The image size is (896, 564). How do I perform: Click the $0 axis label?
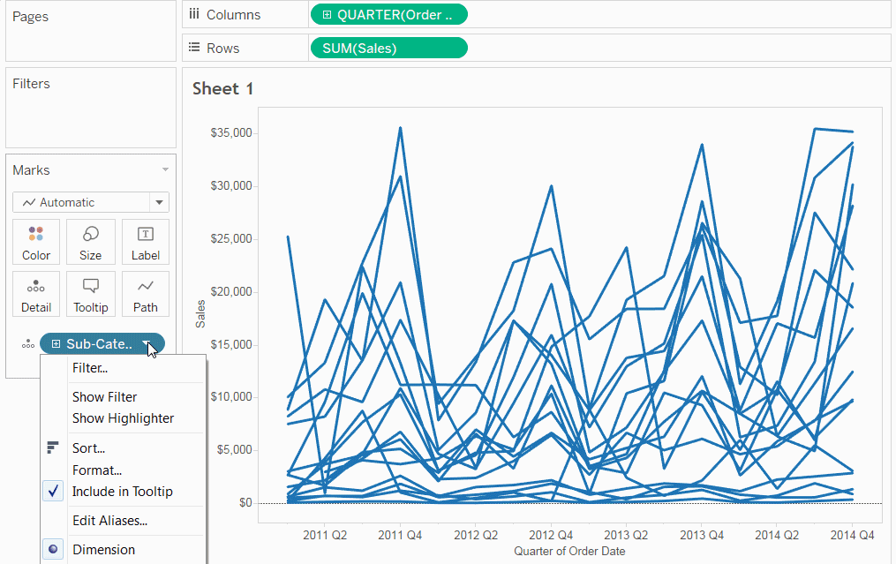click(x=245, y=502)
